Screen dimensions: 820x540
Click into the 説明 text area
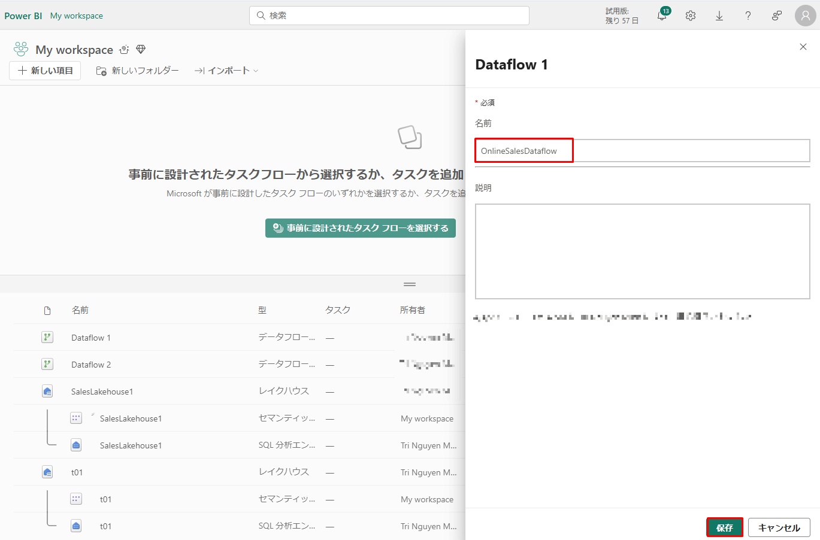[642, 251]
